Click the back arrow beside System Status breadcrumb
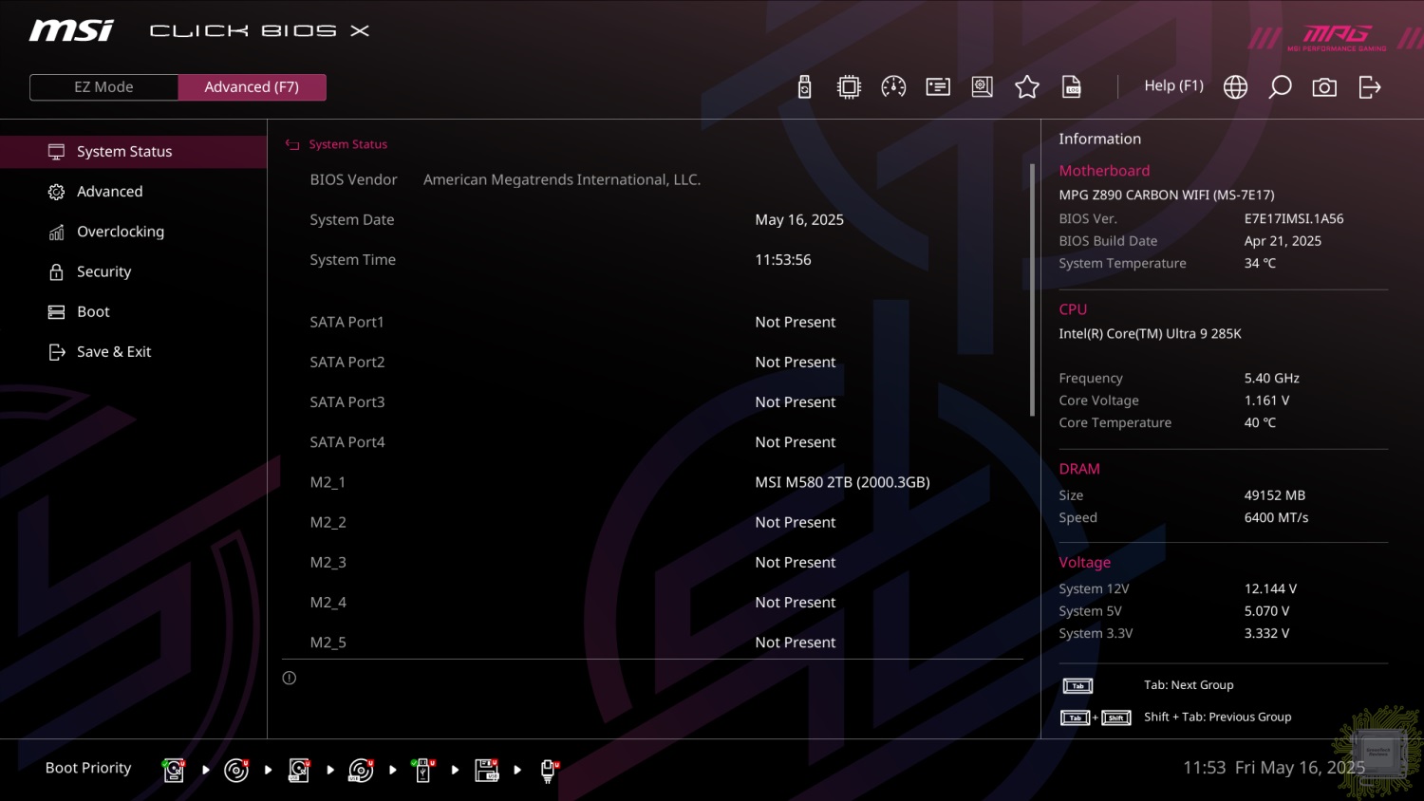 point(292,144)
